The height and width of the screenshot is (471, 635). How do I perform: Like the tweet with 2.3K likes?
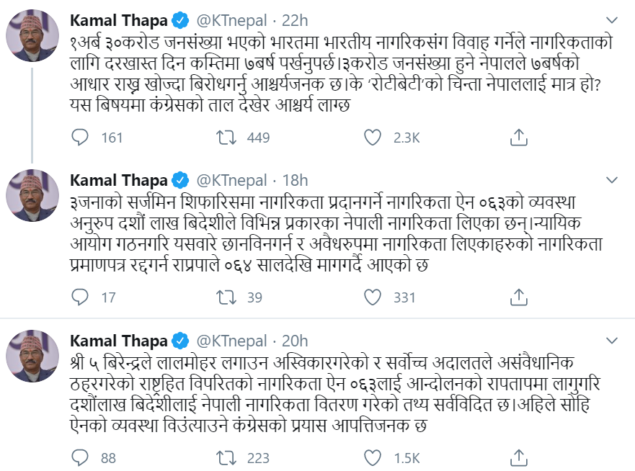(x=373, y=138)
